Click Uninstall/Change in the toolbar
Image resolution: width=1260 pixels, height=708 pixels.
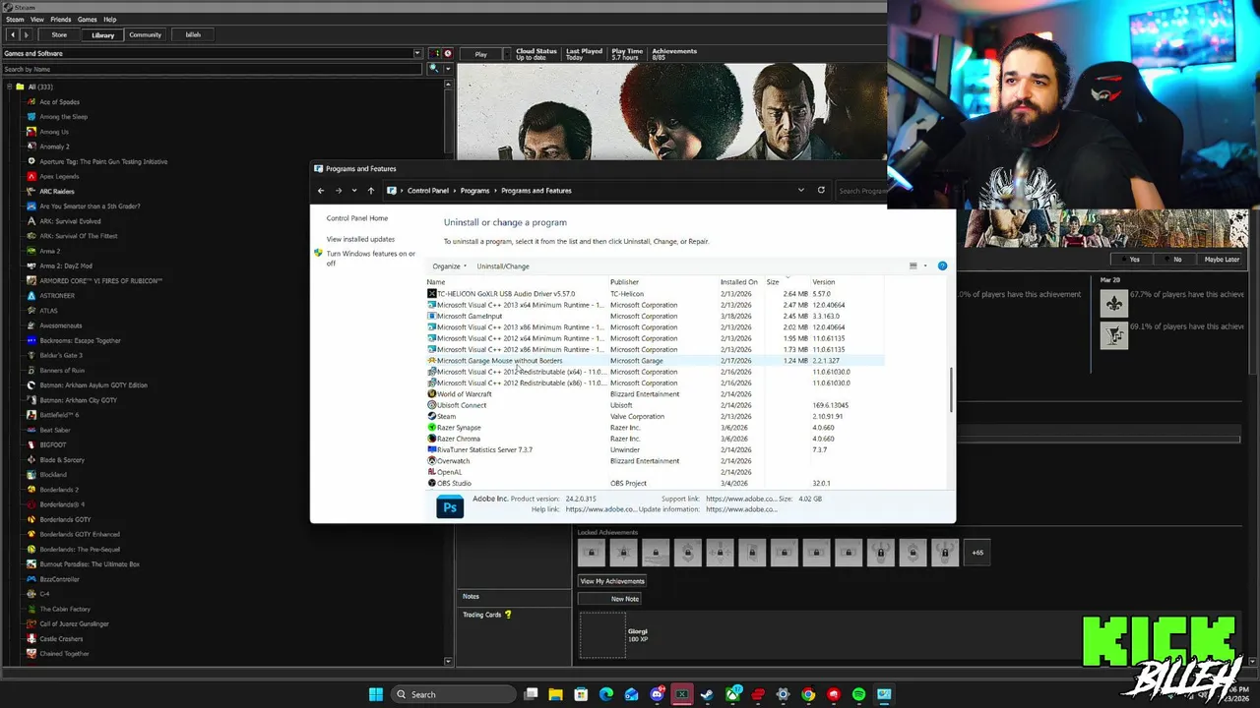point(503,266)
